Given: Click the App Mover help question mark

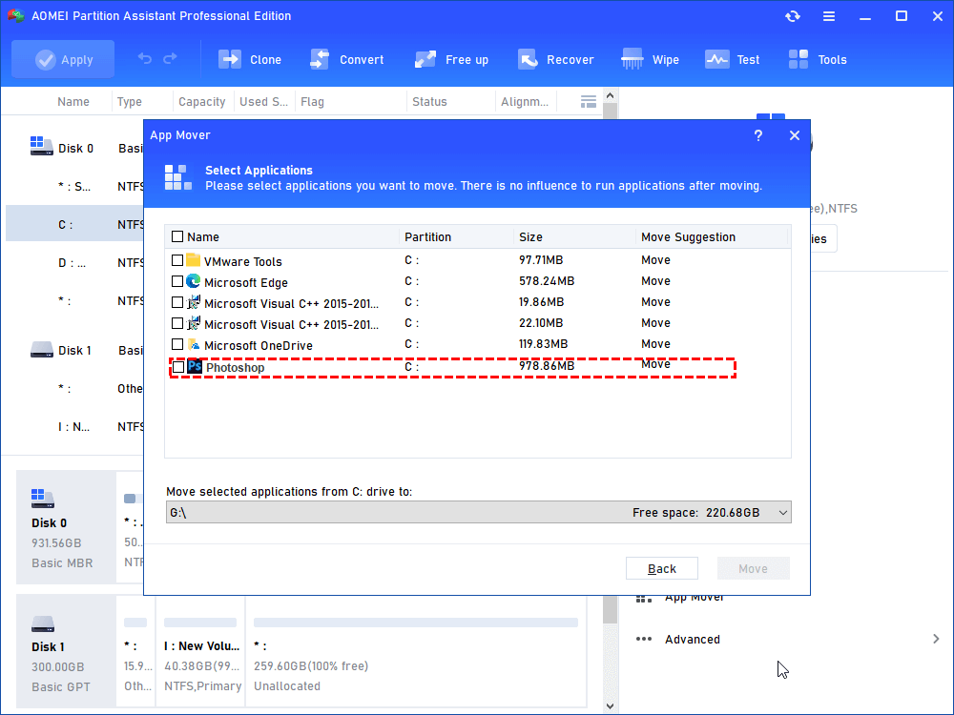Looking at the screenshot, I should [x=758, y=135].
